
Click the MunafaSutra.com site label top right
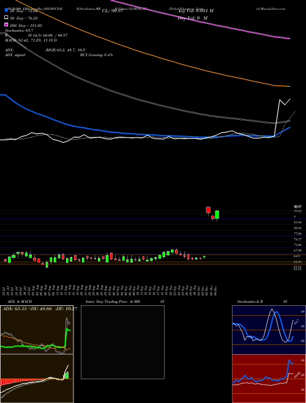[271, 9]
